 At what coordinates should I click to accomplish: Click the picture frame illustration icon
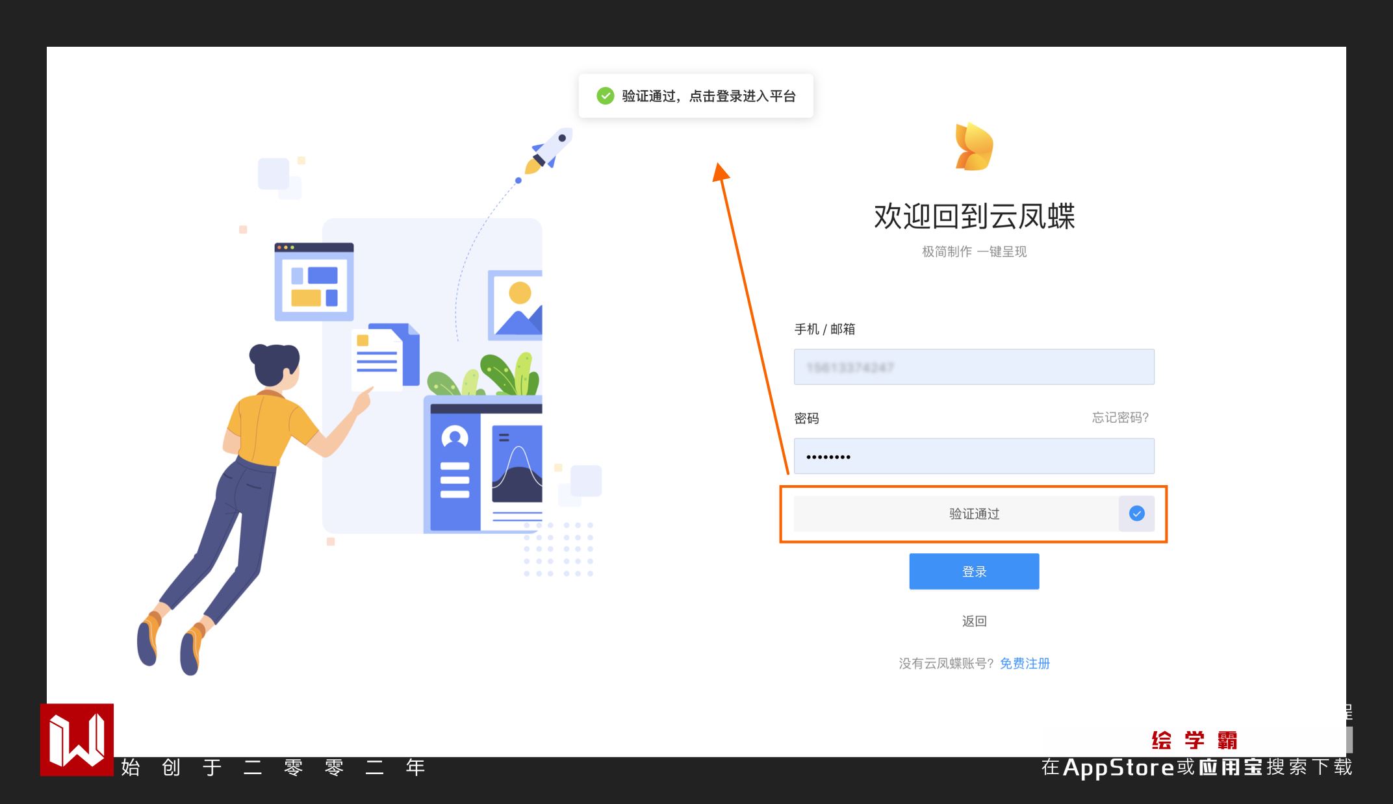516,305
